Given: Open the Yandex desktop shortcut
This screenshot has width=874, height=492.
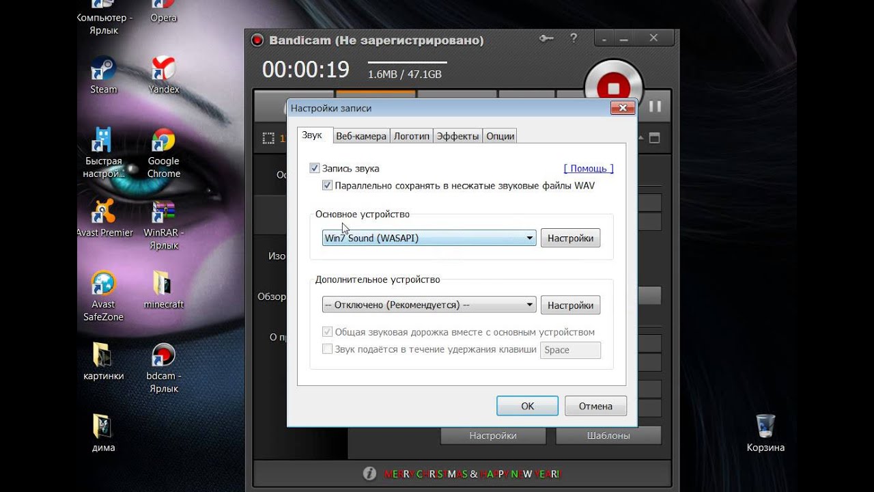Looking at the screenshot, I should pyautogui.click(x=164, y=75).
